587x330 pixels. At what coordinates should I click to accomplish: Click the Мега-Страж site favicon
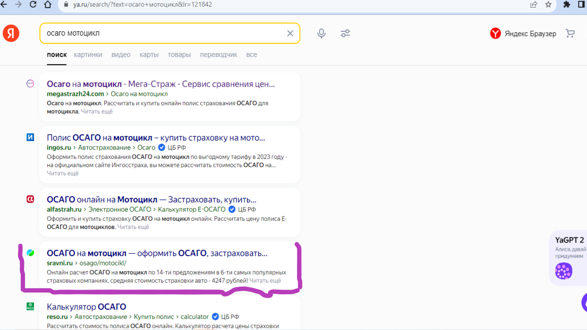click(30, 84)
